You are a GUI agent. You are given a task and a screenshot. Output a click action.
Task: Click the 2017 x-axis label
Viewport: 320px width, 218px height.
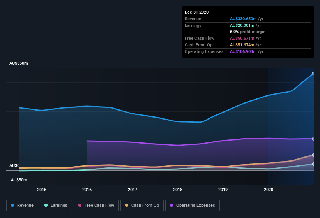133,190
